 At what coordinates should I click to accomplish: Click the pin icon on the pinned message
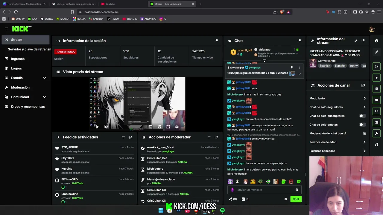click(x=292, y=68)
